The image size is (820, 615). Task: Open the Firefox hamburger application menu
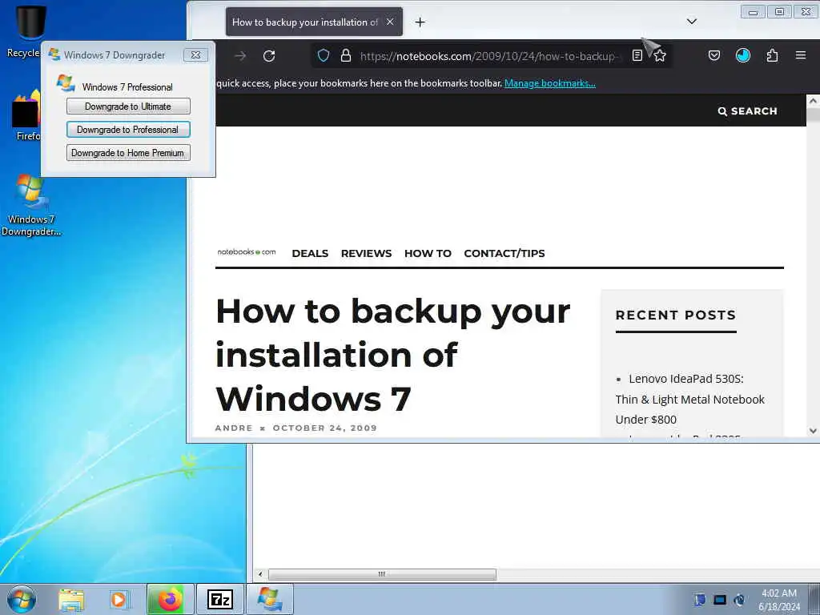[x=801, y=55]
